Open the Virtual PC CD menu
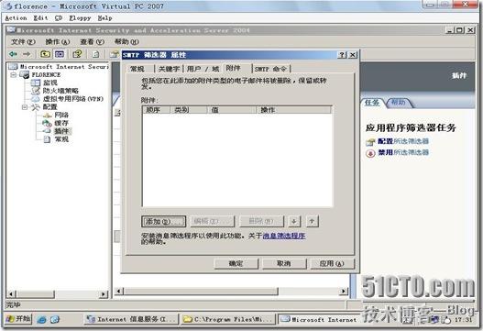 click(59, 17)
